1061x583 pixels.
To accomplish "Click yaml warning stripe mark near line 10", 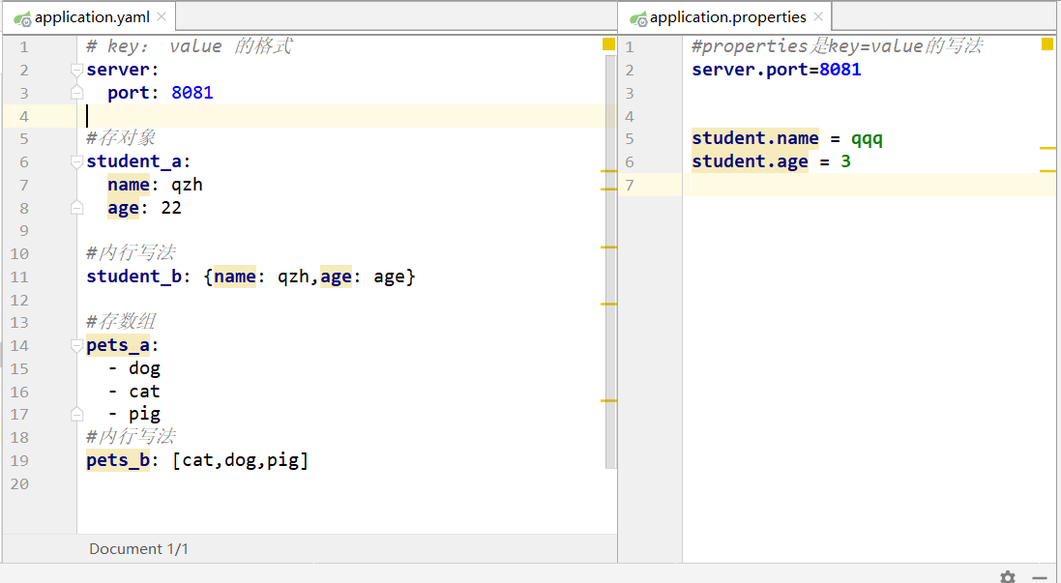I will point(608,248).
